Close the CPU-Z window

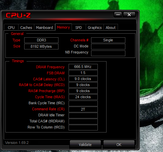[129, 15]
